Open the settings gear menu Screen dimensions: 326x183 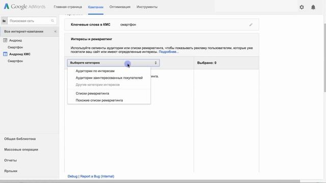click(x=302, y=7)
